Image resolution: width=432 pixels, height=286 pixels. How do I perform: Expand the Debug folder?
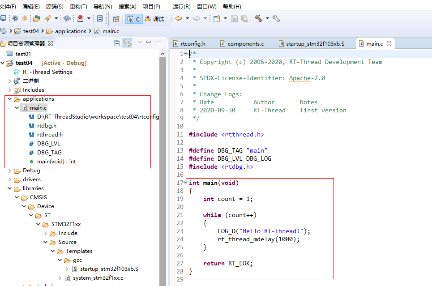(10, 171)
